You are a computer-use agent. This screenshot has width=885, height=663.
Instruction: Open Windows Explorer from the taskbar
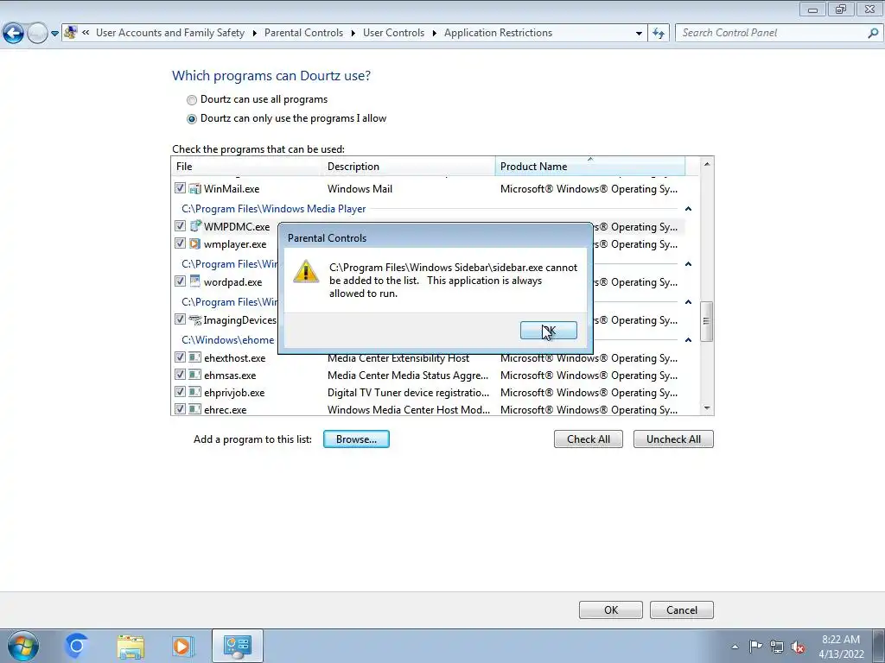coord(131,646)
